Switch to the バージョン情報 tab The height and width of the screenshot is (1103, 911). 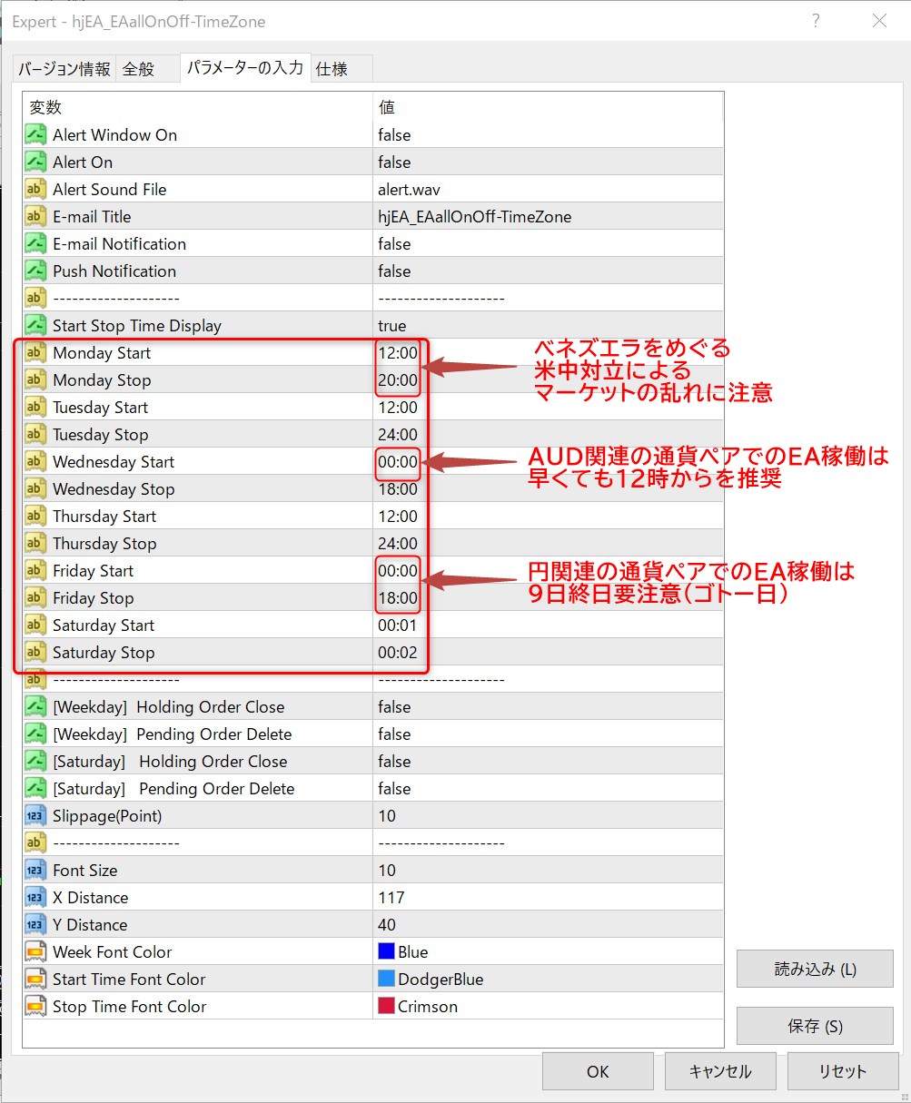tap(64, 69)
